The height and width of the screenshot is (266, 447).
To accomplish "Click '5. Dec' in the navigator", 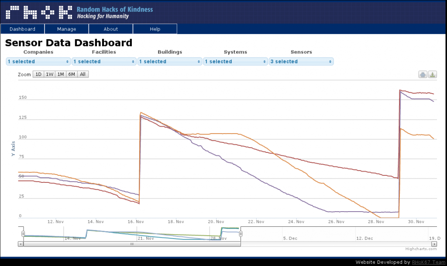I will coord(290,239).
